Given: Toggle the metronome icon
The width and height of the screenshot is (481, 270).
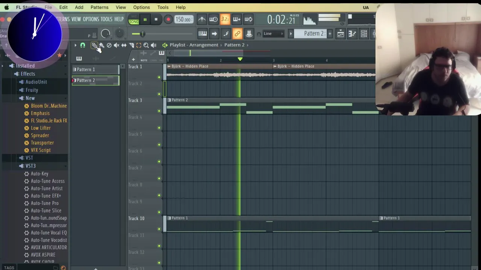Looking at the screenshot, I should pyautogui.click(x=202, y=19).
